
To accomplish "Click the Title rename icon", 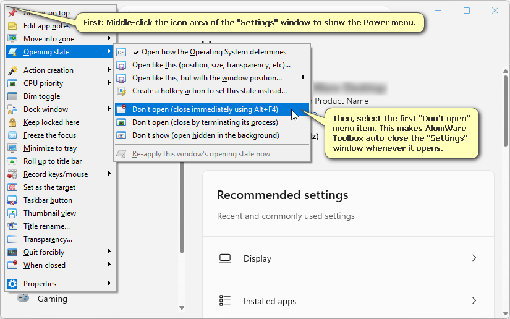I will click(12, 226).
